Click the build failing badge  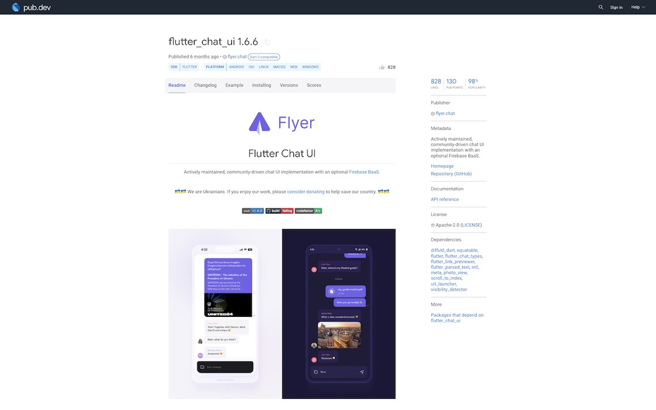click(279, 211)
